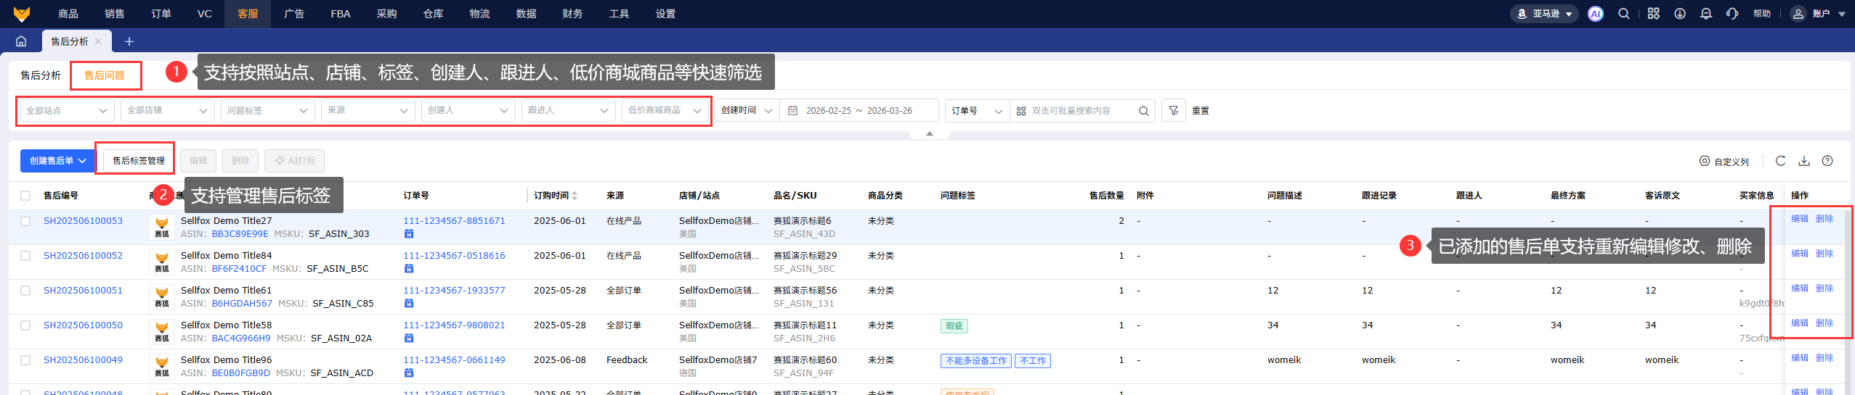Go to home tab icon
1855x395 pixels.
21,41
